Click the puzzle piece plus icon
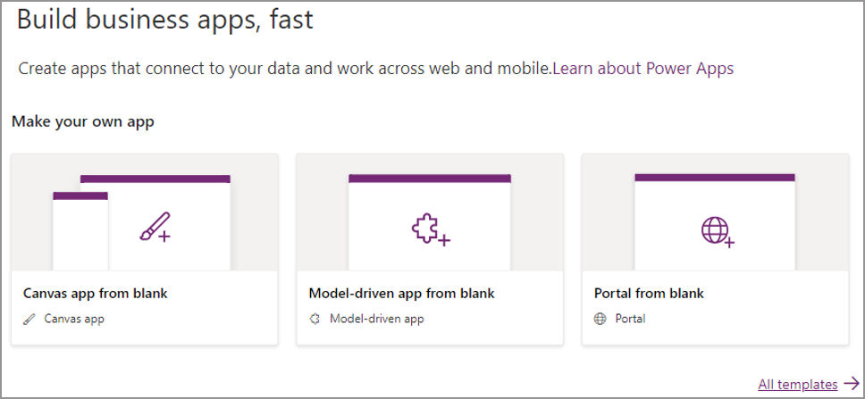Image resolution: width=865 pixels, height=399 pixels. pos(431,229)
